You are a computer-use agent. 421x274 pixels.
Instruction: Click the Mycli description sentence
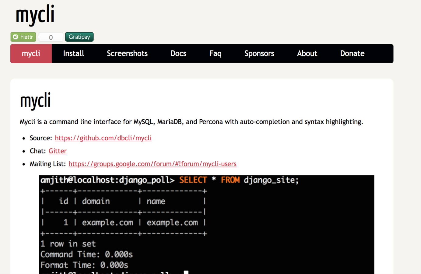coord(191,122)
